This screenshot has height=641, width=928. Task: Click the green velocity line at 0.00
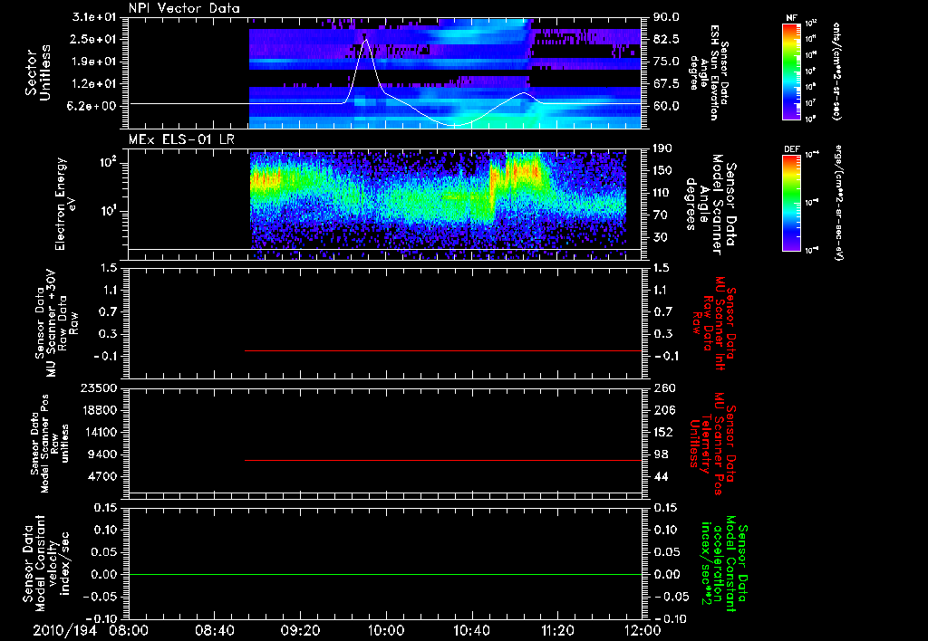click(x=385, y=574)
